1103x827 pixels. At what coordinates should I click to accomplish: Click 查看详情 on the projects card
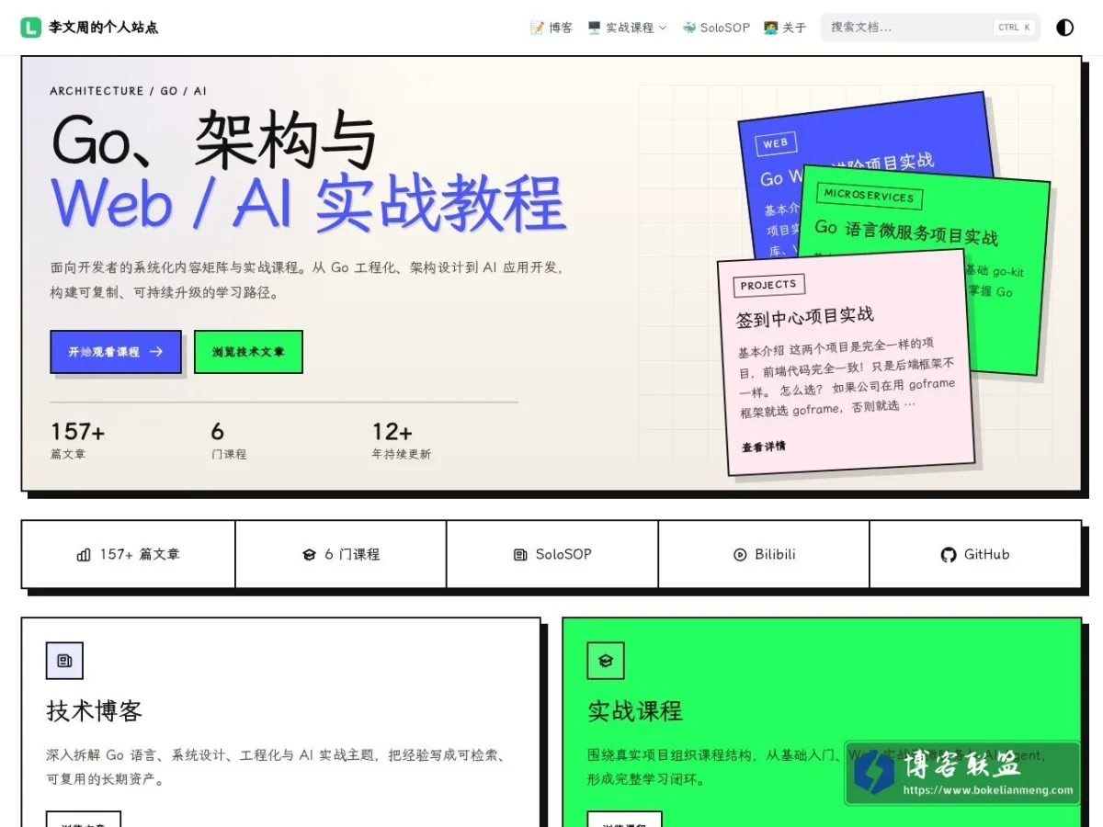[x=764, y=447]
